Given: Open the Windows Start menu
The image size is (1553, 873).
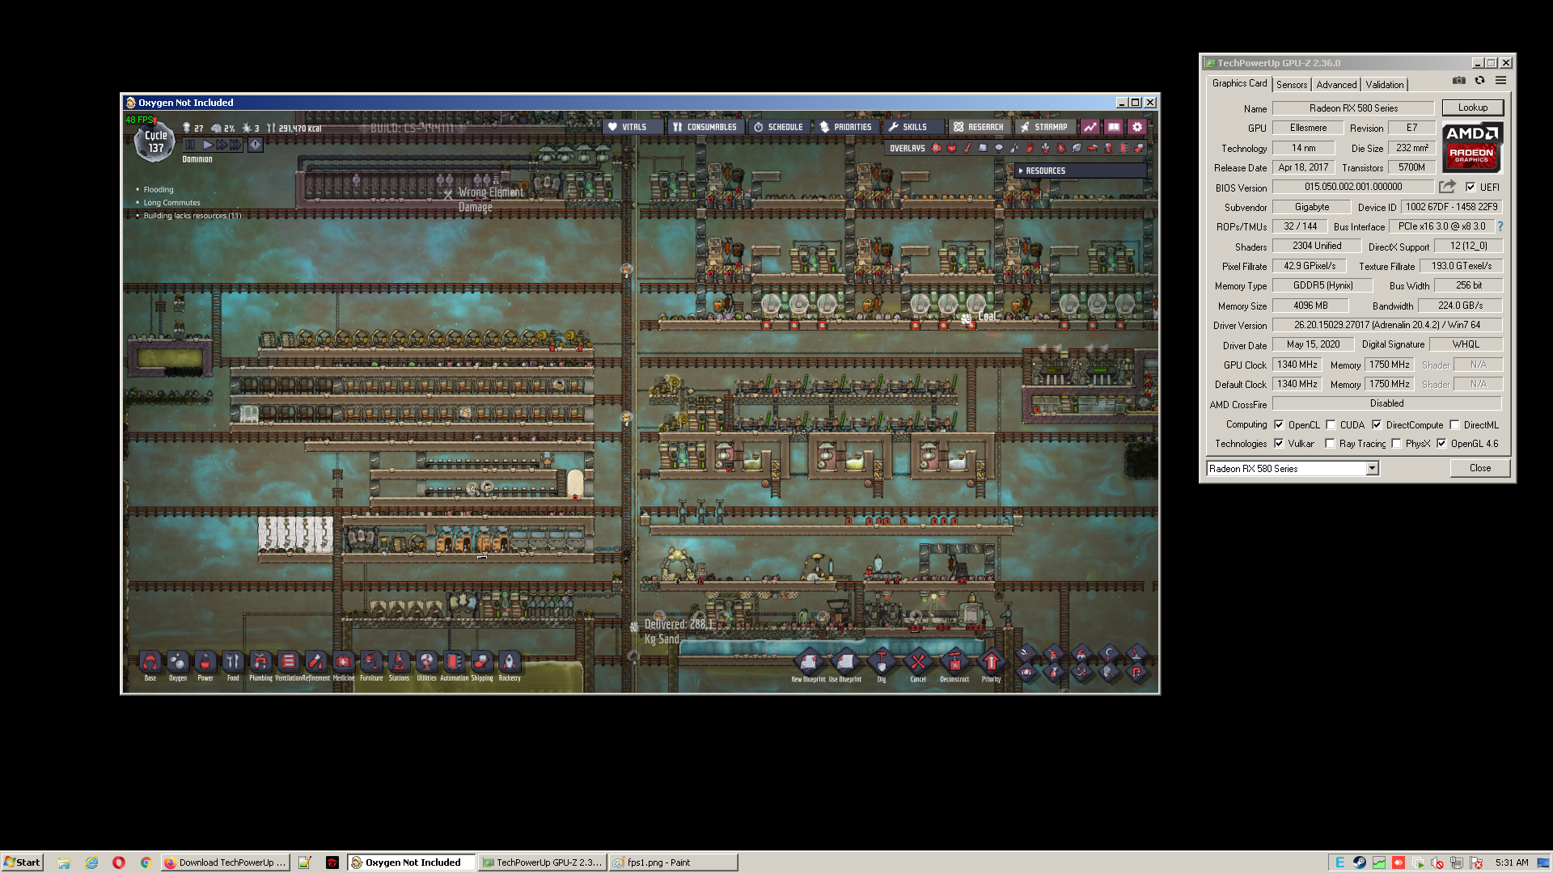Looking at the screenshot, I should tap(22, 862).
